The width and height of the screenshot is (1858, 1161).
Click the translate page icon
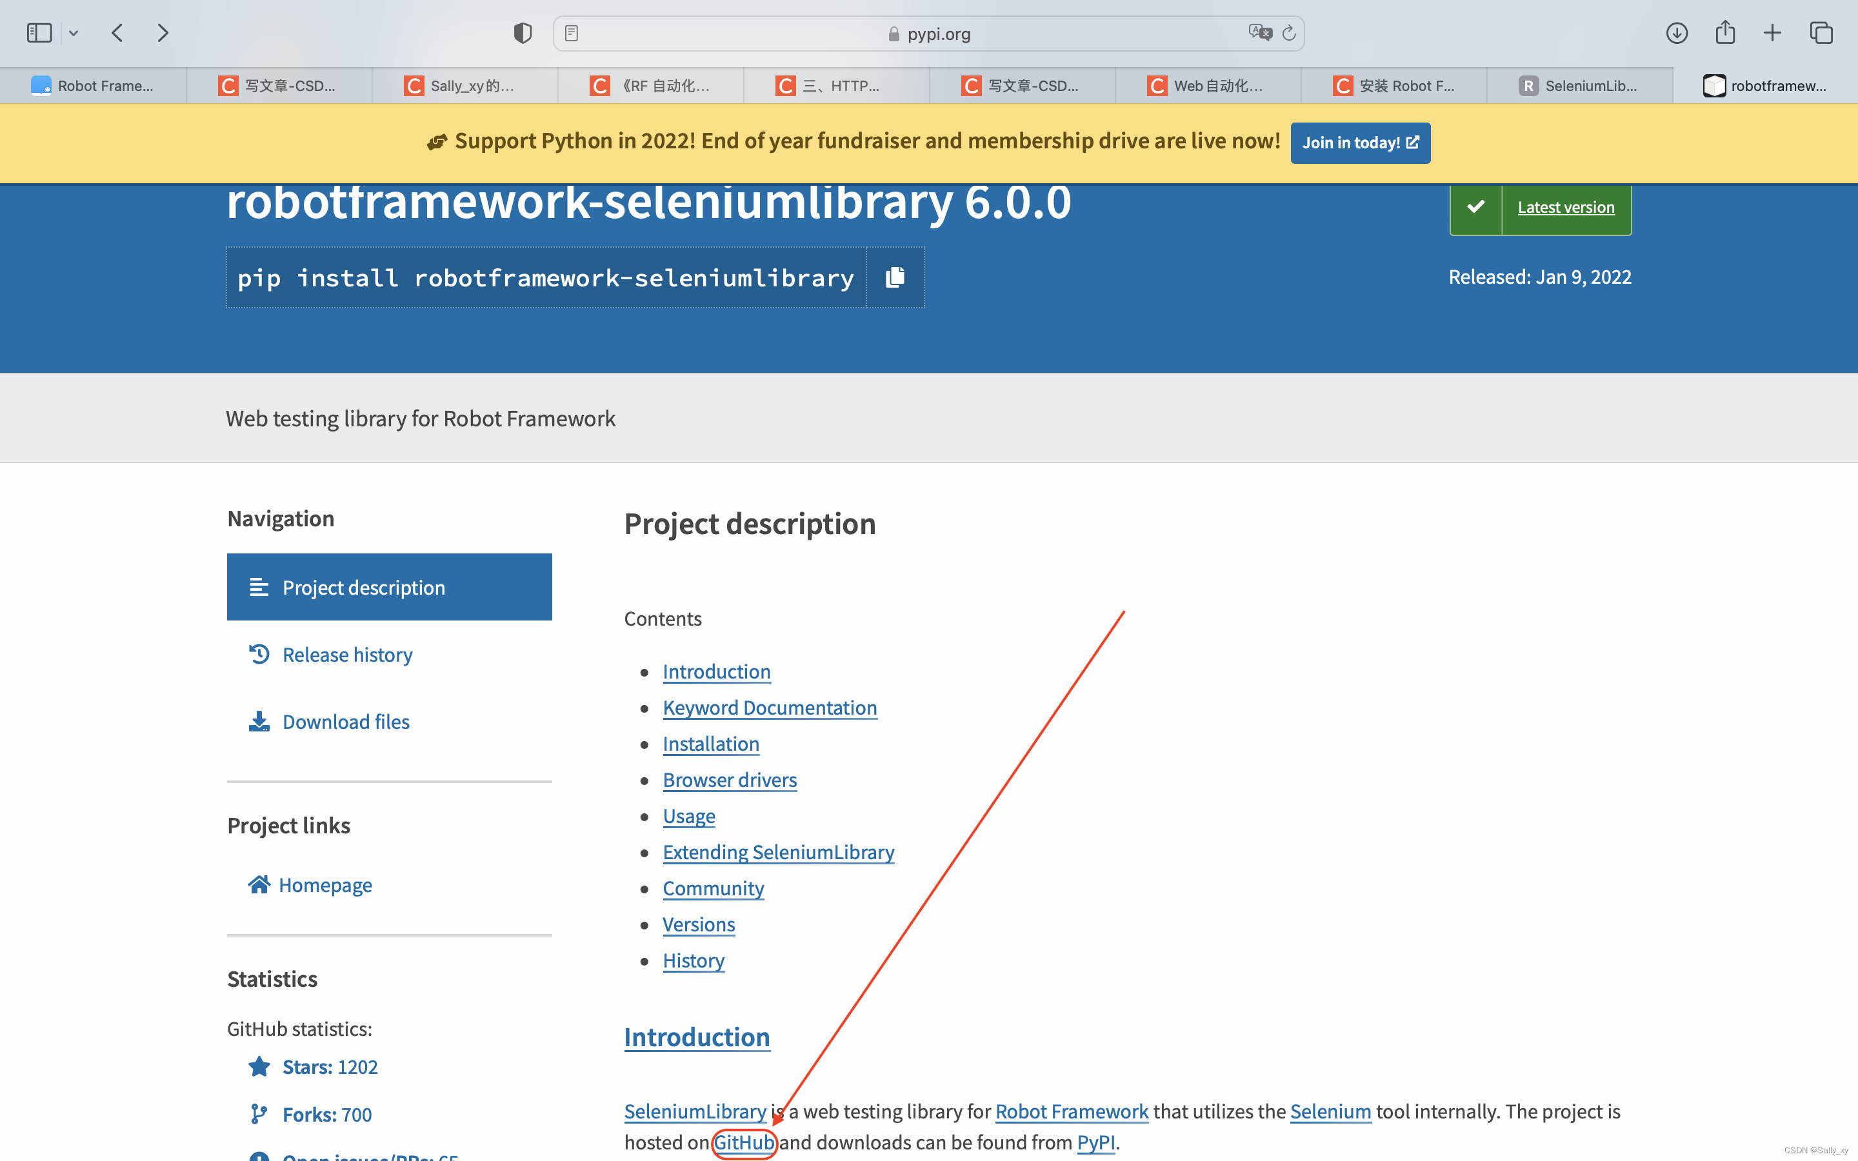click(1260, 33)
